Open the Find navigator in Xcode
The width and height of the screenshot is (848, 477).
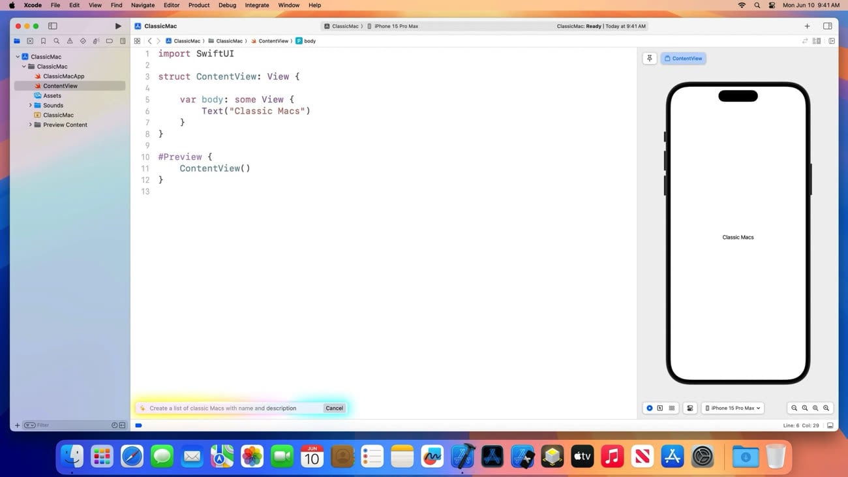[56, 40]
